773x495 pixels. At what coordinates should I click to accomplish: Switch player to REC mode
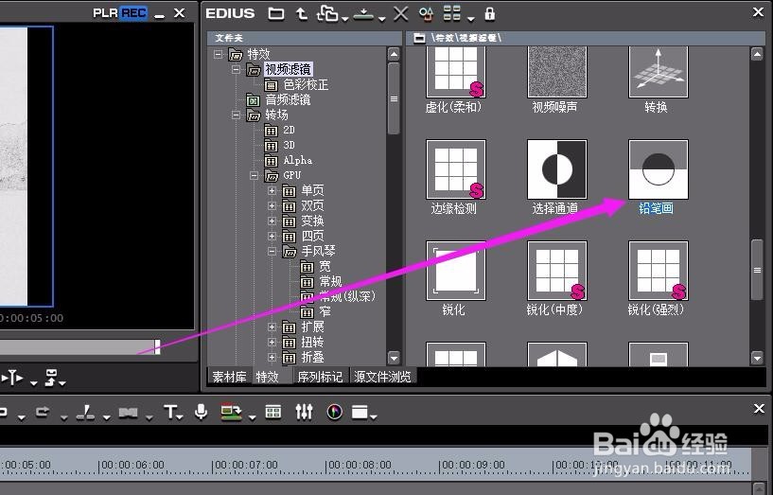(x=133, y=13)
